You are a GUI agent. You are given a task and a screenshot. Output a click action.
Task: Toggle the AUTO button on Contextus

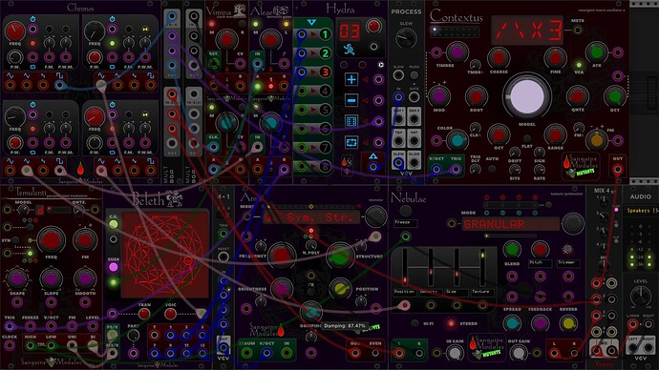click(492, 169)
